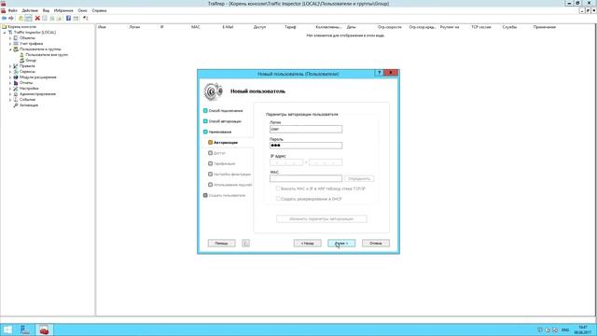Expand the Администрирование tree node
Screen dimensions: 597x336
(x=10, y=93)
